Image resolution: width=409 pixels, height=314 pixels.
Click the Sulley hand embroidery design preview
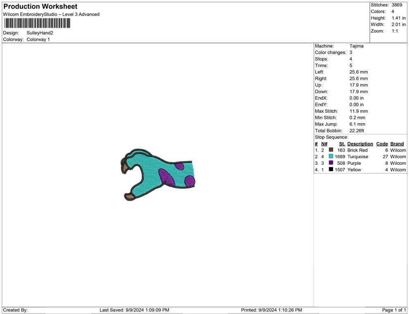click(158, 175)
